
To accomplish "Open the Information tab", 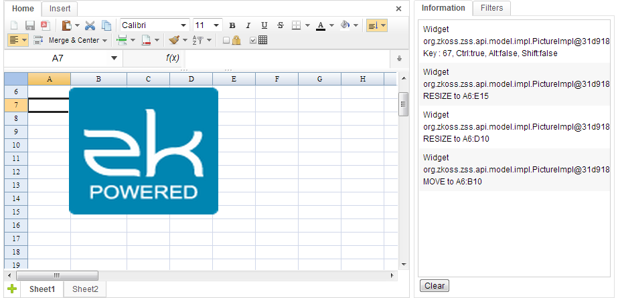I will (443, 8).
